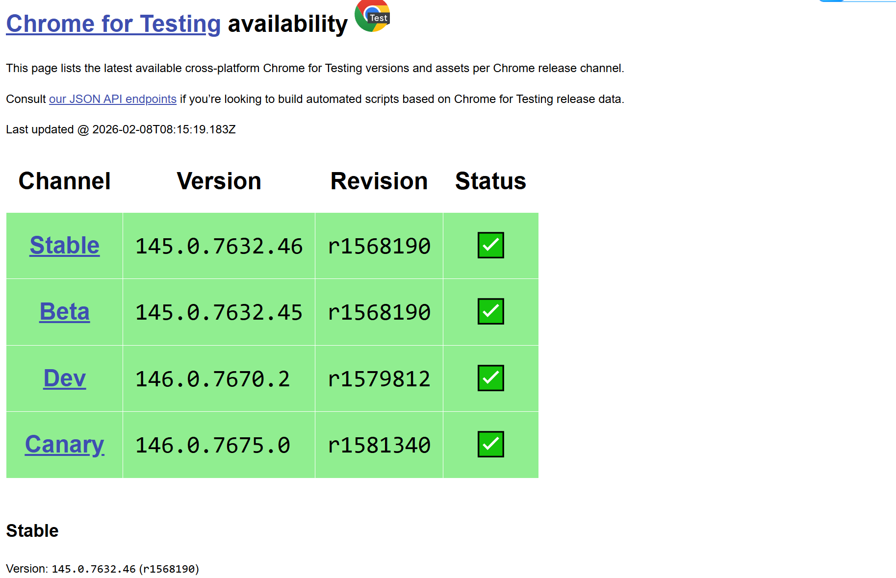Click the Revision column header
The width and height of the screenshot is (896, 578).
point(379,181)
